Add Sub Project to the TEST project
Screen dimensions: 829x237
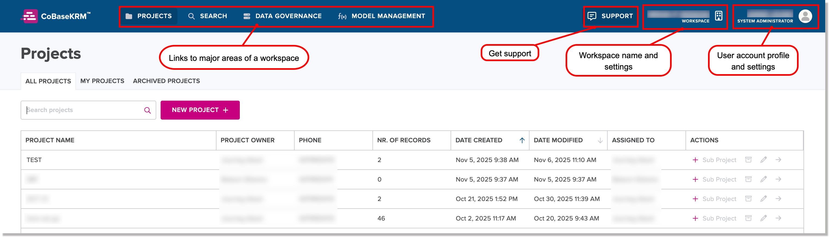click(714, 160)
